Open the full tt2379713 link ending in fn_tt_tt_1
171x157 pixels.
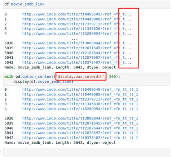click(80, 99)
